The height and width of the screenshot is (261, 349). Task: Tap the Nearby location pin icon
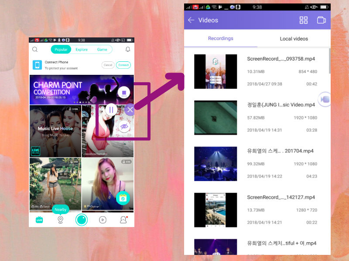point(60,220)
